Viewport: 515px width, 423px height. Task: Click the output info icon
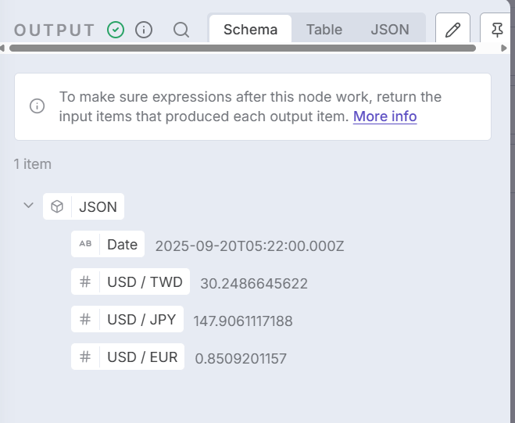point(144,30)
